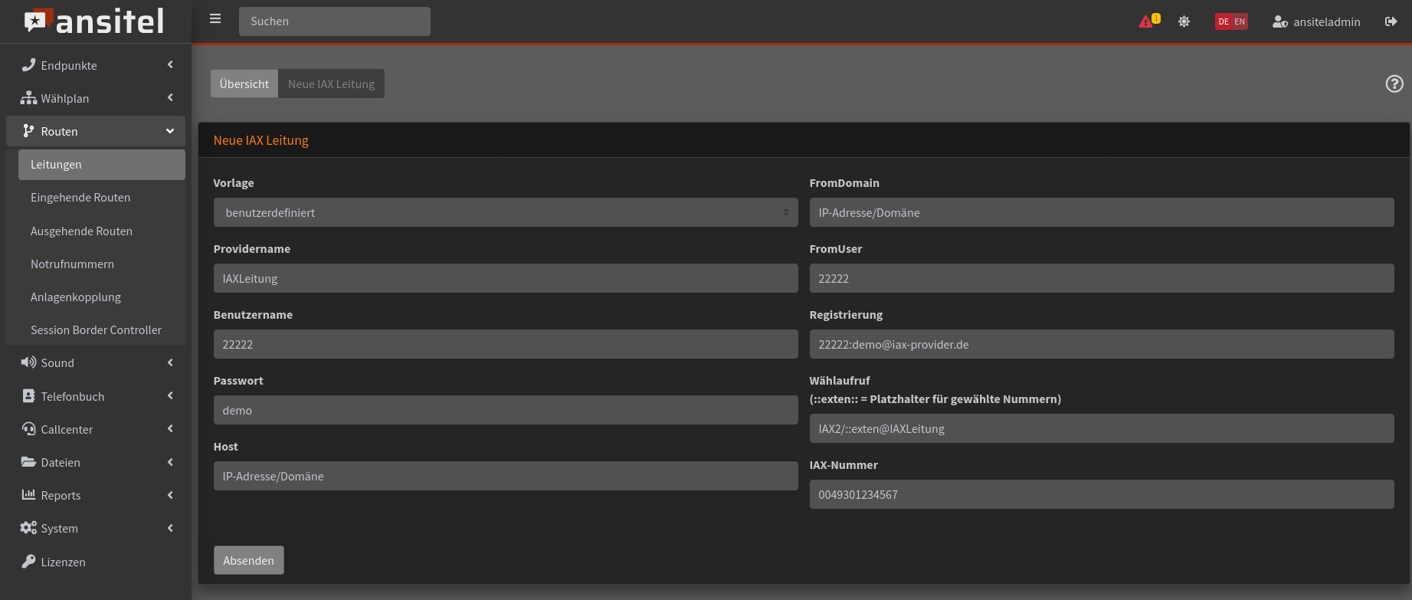This screenshot has height=600, width=1412.
Task: Click the logout icon
Action: click(1391, 21)
